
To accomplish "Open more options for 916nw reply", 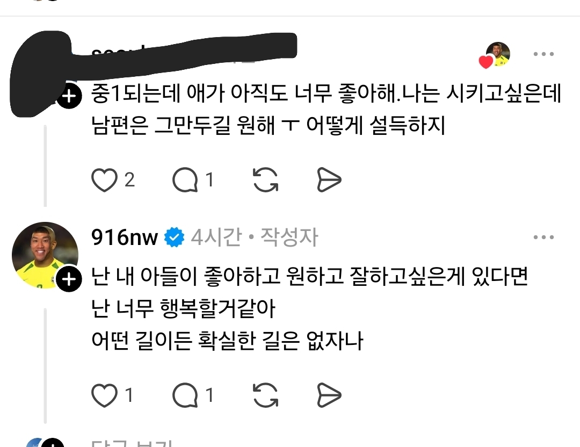I will [543, 237].
